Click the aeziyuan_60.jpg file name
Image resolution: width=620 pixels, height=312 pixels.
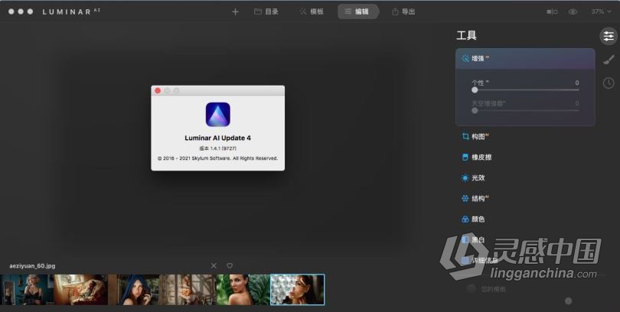coord(32,266)
